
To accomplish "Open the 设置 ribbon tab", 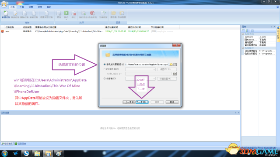I will click(x=31, y=7).
